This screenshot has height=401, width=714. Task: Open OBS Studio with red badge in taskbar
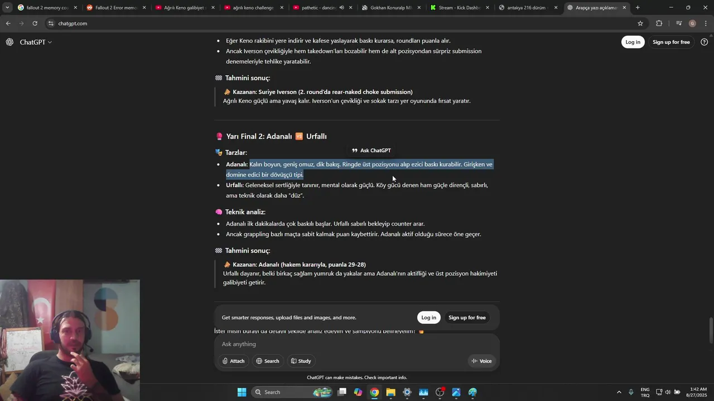(x=440, y=392)
